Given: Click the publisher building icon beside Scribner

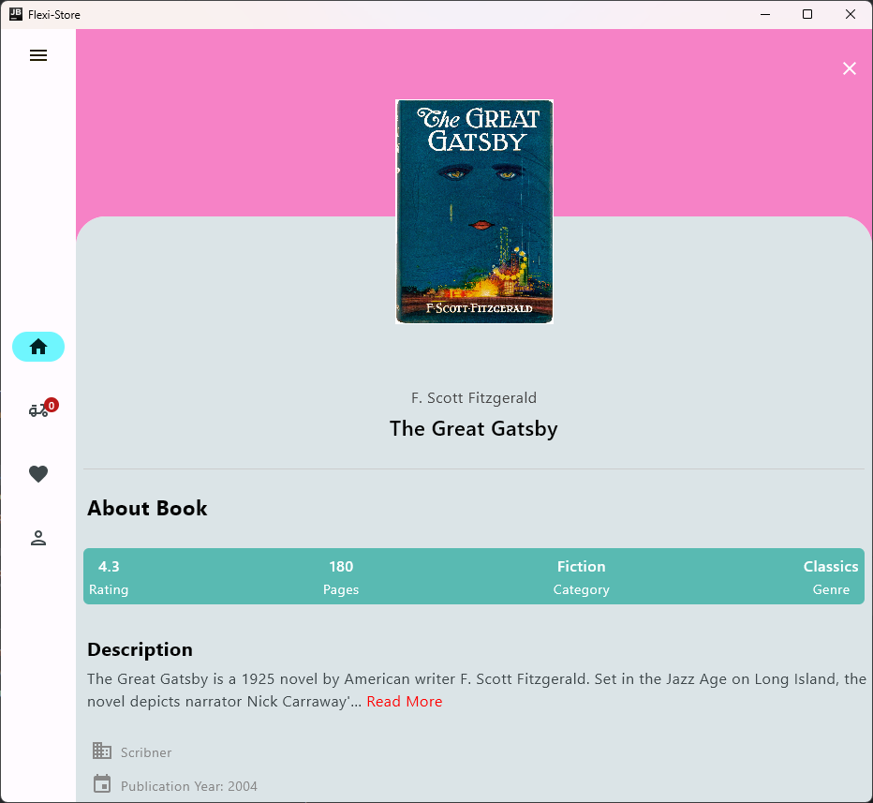Looking at the screenshot, I should point(102,751).
